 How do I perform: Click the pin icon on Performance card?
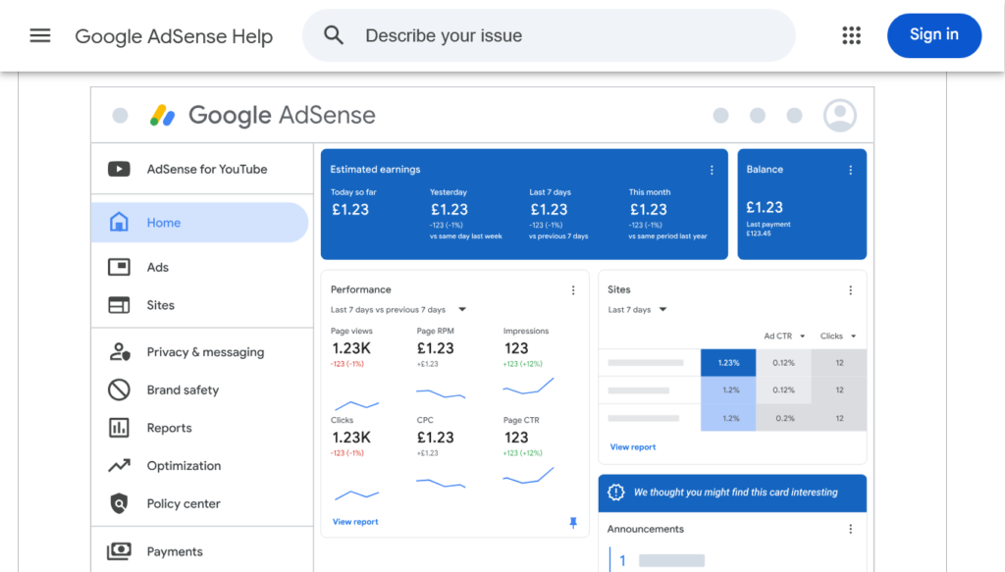pyautogui.click(x=573, y=523)
